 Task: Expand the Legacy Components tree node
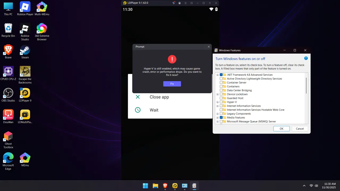coord(218,114)
